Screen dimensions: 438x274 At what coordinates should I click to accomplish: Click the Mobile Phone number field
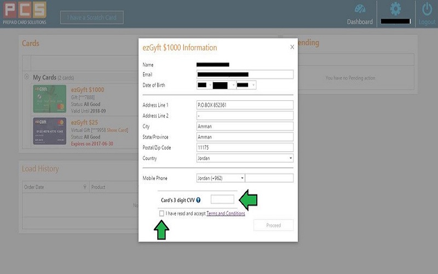click(x=269, y=178)
